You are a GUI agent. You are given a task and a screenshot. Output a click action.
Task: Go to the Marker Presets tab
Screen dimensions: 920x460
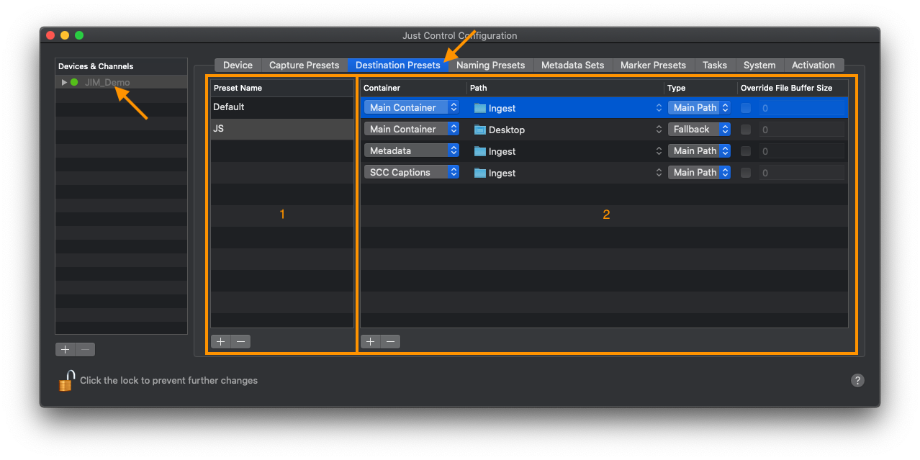click(654, 65)
